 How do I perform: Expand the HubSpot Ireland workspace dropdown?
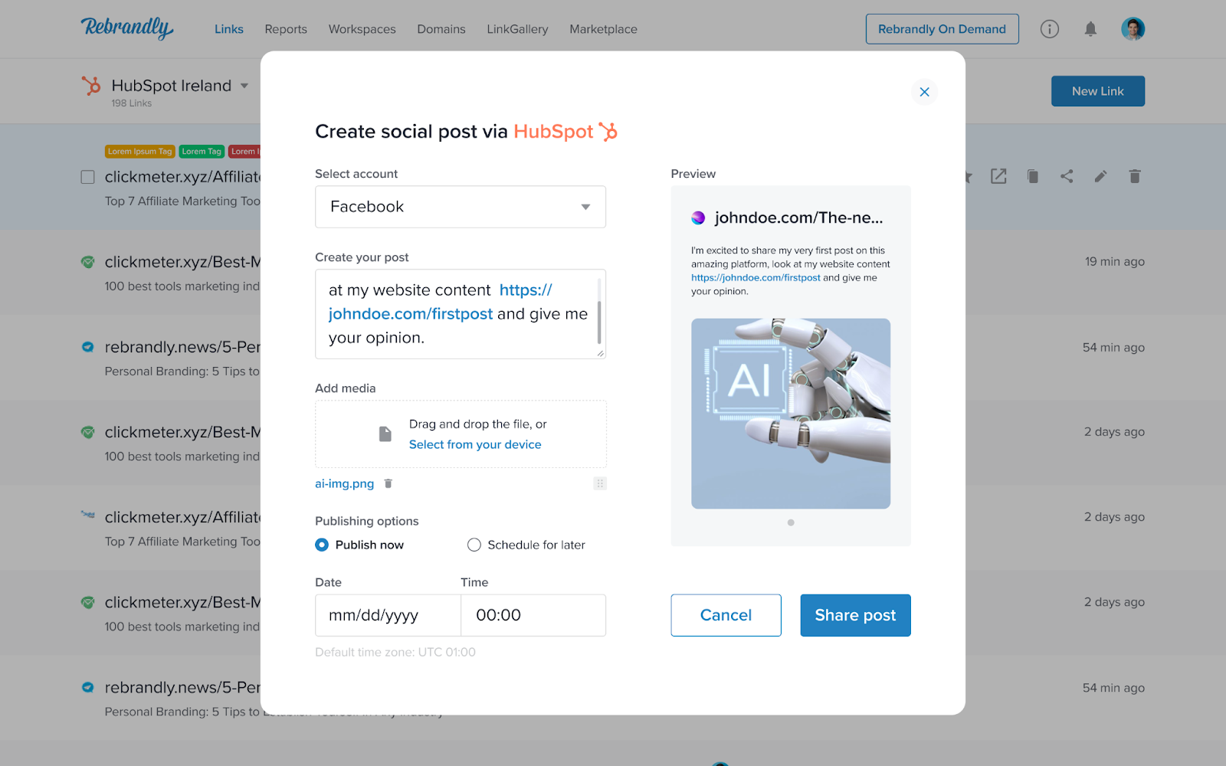(x=244, y=86)
